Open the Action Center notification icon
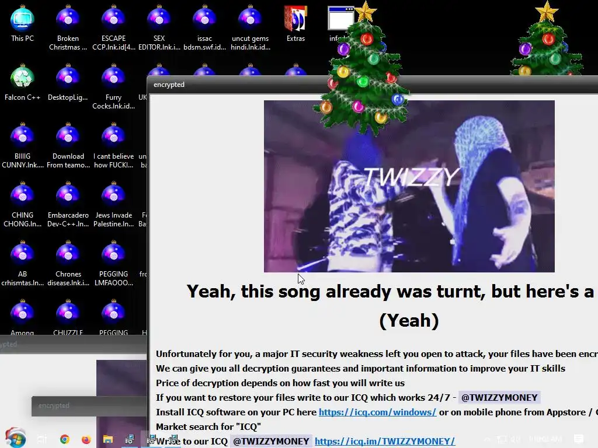This screenshot has width=598, height=448. click(x=579, y=439)
